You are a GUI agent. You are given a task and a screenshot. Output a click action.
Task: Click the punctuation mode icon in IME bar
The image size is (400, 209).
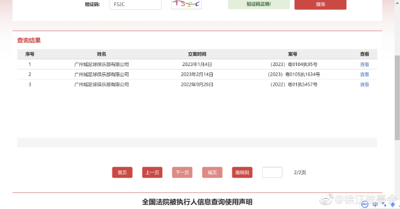click(x=384, y=204)
